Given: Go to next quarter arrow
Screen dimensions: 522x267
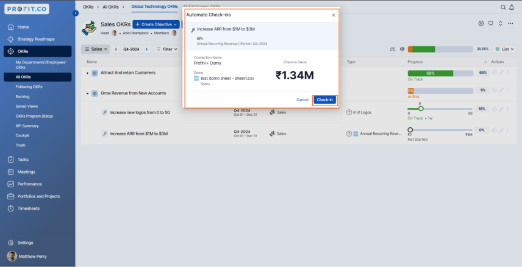Looking at the screenshot, I should point(146,49).
